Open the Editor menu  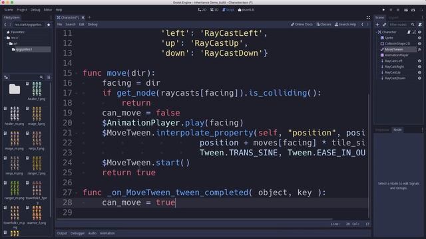pyautogui.click(x=48, y=10)
